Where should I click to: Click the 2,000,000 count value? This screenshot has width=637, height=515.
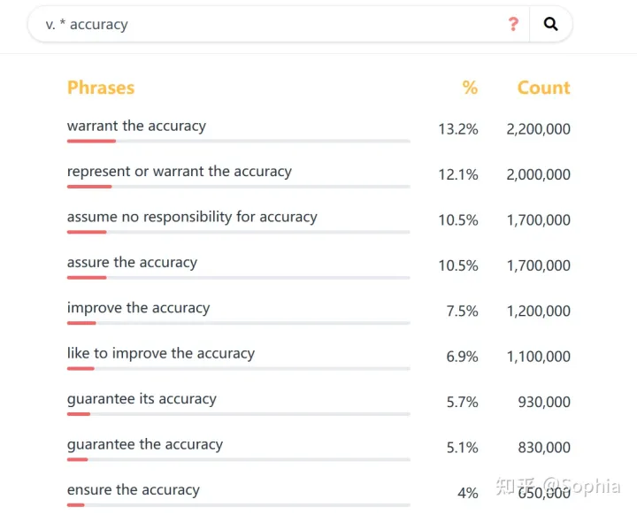point(538,174)
